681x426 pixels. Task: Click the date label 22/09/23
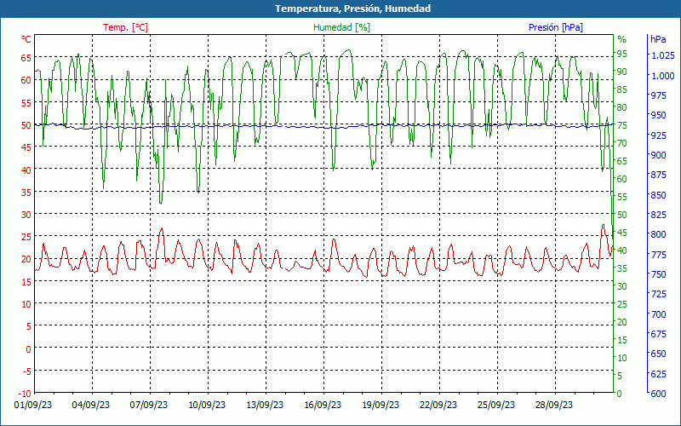(438, 406)
